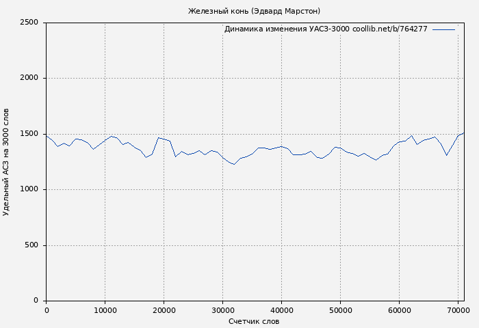Click the line's lowest dip near 32000 words
This screenshot has width=479, height=328.
coord(234,164)
